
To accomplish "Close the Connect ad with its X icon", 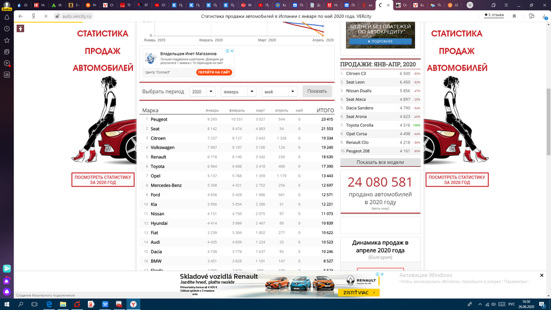I will (x=232, y=51).
